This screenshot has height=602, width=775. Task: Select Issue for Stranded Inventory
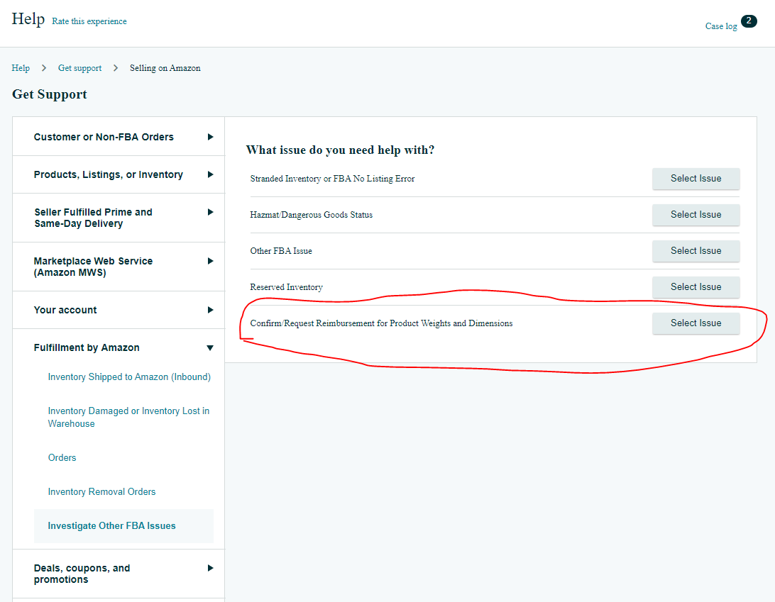[696, 179]
